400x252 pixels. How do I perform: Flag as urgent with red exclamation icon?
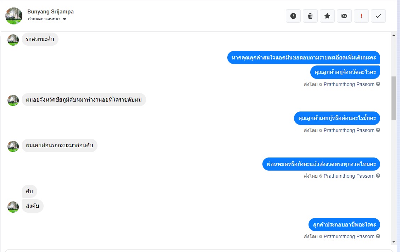tap(361, 16)
